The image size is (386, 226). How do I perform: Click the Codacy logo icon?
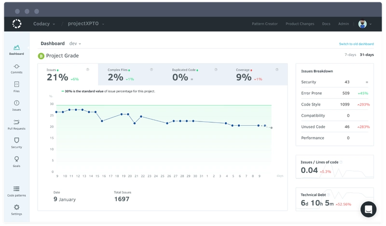17,24
